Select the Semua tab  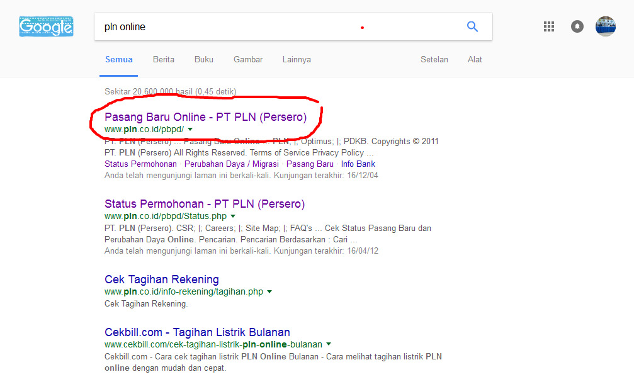coord(119,59)
